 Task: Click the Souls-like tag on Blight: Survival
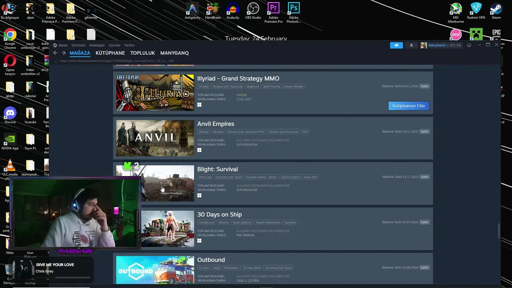[310, 177]
